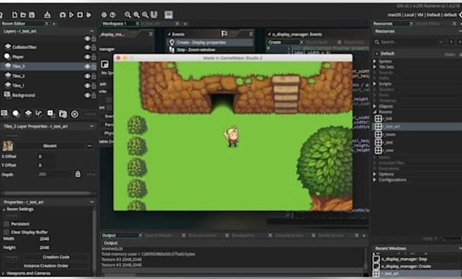Click the Open Project folder icon
This screenshot has width=462, height=279.
pos(23,15)
